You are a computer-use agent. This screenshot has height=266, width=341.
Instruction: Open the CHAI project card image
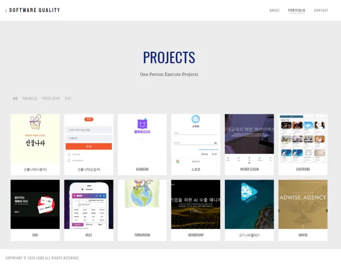pyautogui.click(x=35, y=204)
